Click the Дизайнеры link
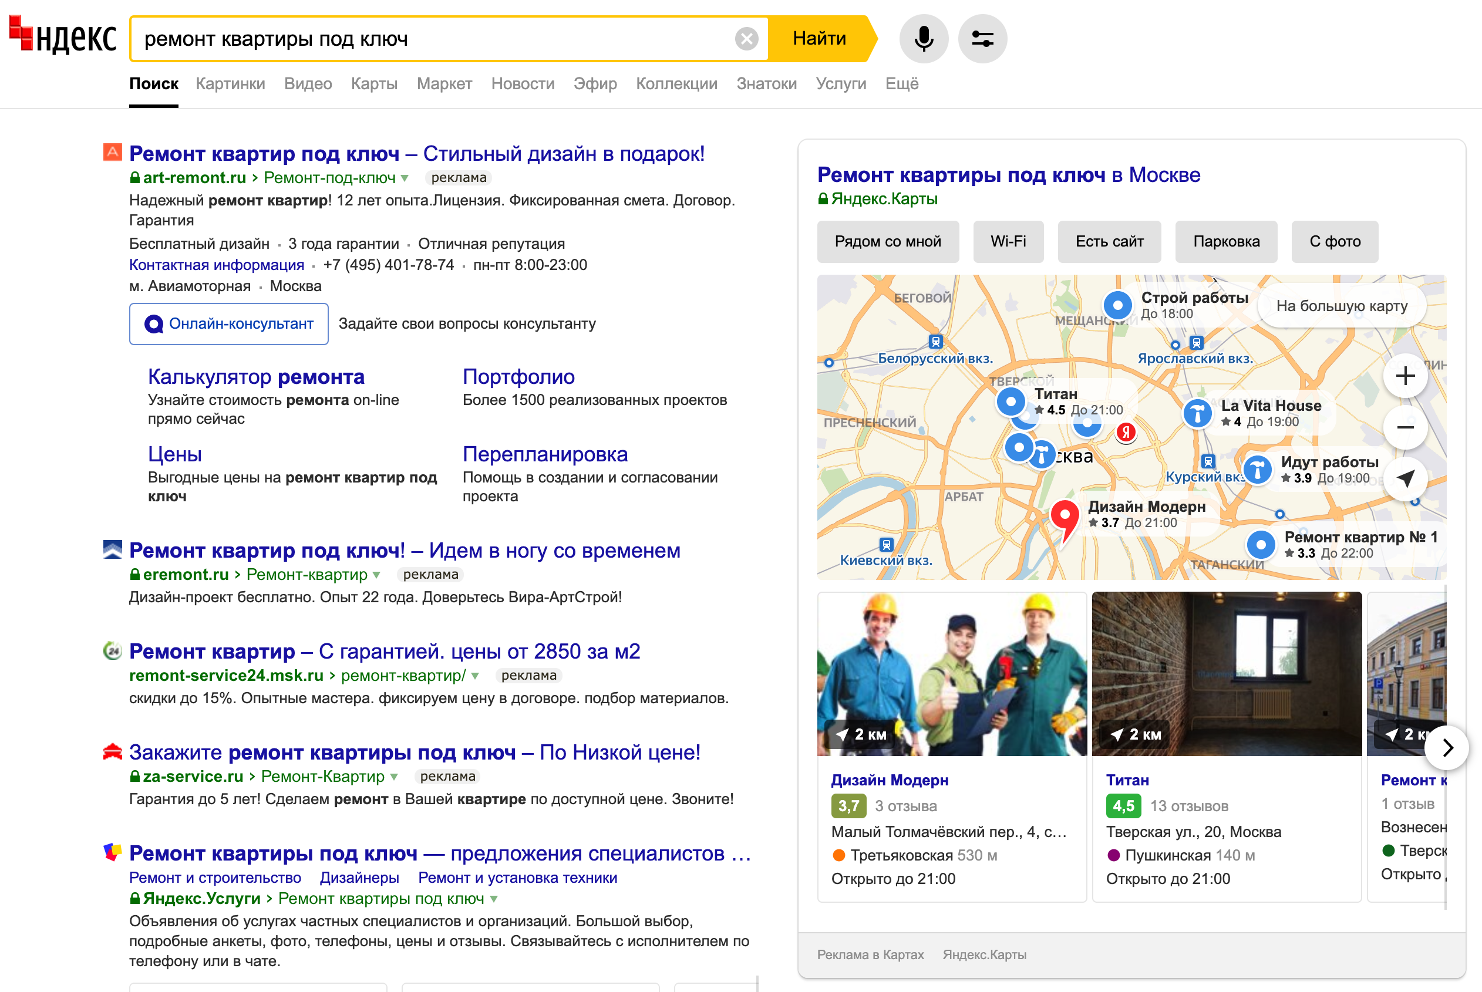This screenshot has height=992, width=1482. (x=359, y=878)
